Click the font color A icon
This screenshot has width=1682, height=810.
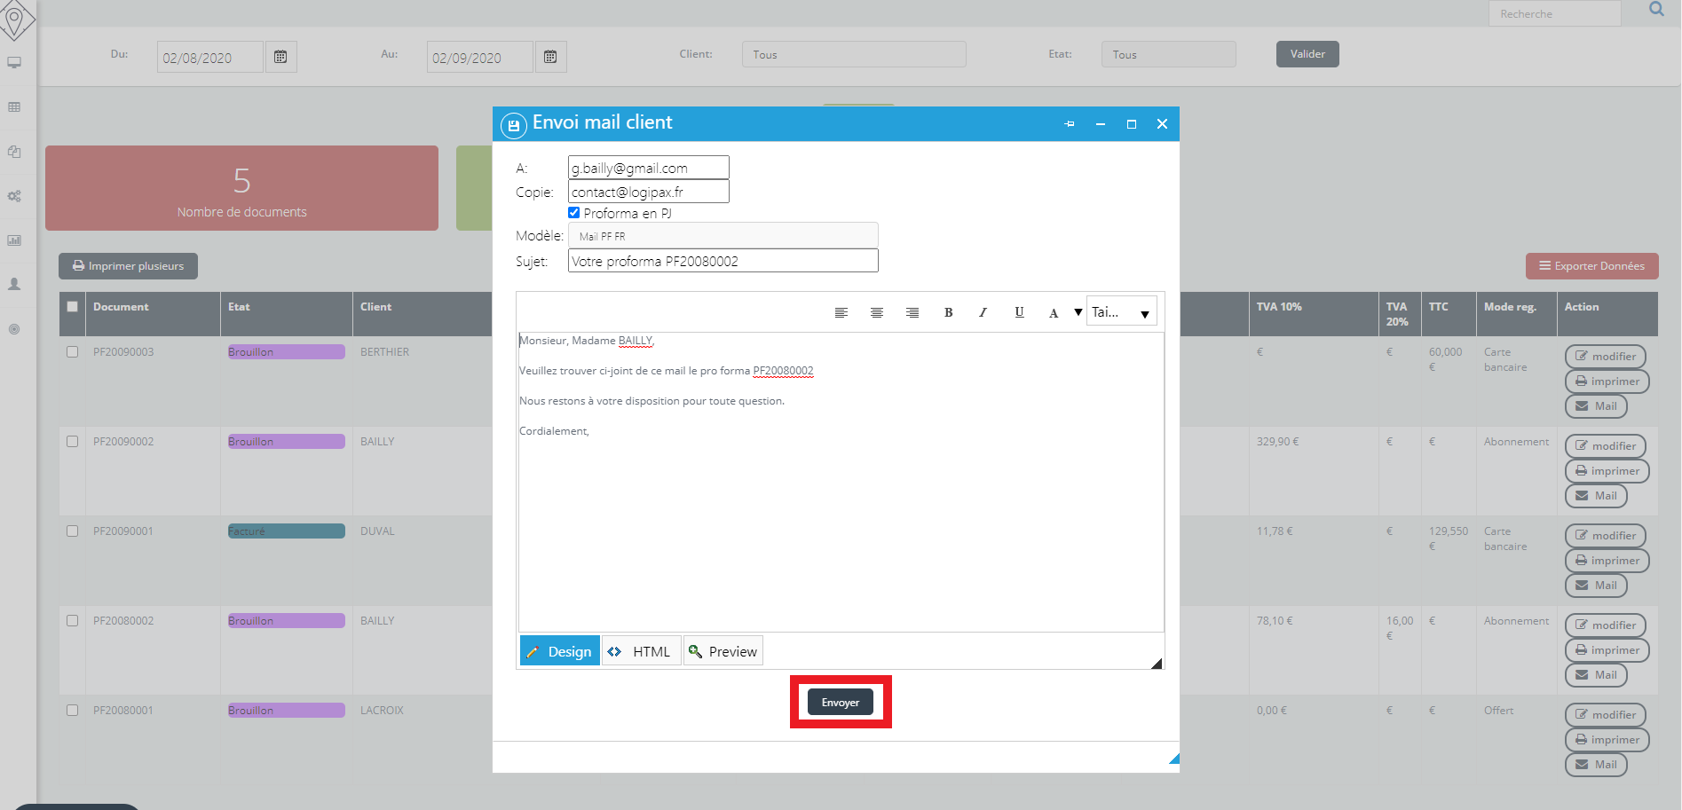pos(1054,312)
